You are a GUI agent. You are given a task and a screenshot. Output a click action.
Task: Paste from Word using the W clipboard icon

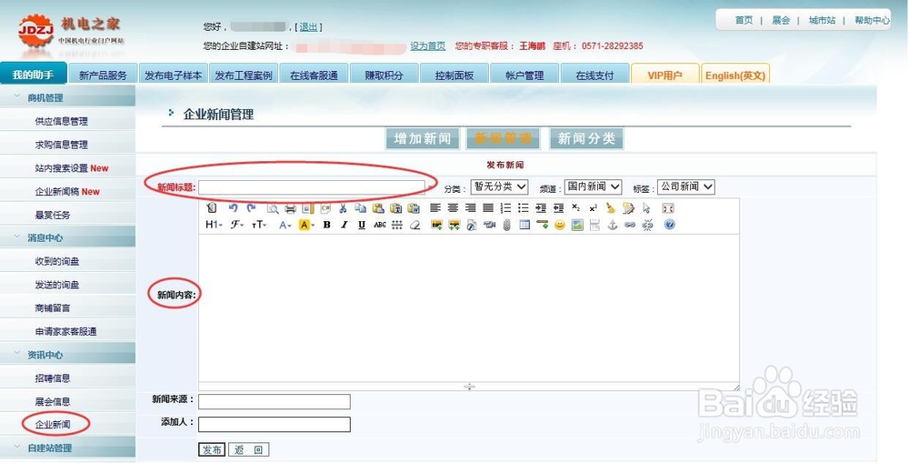414,207
